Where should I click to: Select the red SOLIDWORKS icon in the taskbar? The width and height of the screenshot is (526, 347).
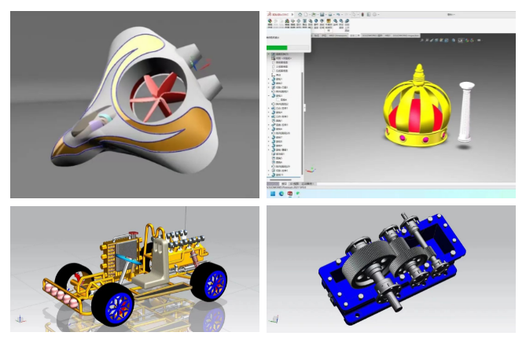coord(290,193)
